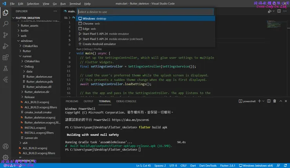Click the Explorer more actions ellipsis

click(55, 11)
